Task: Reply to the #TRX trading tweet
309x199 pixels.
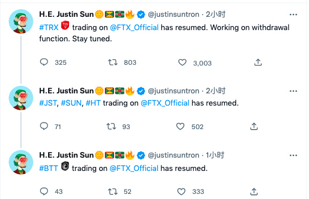Action: 44,62
